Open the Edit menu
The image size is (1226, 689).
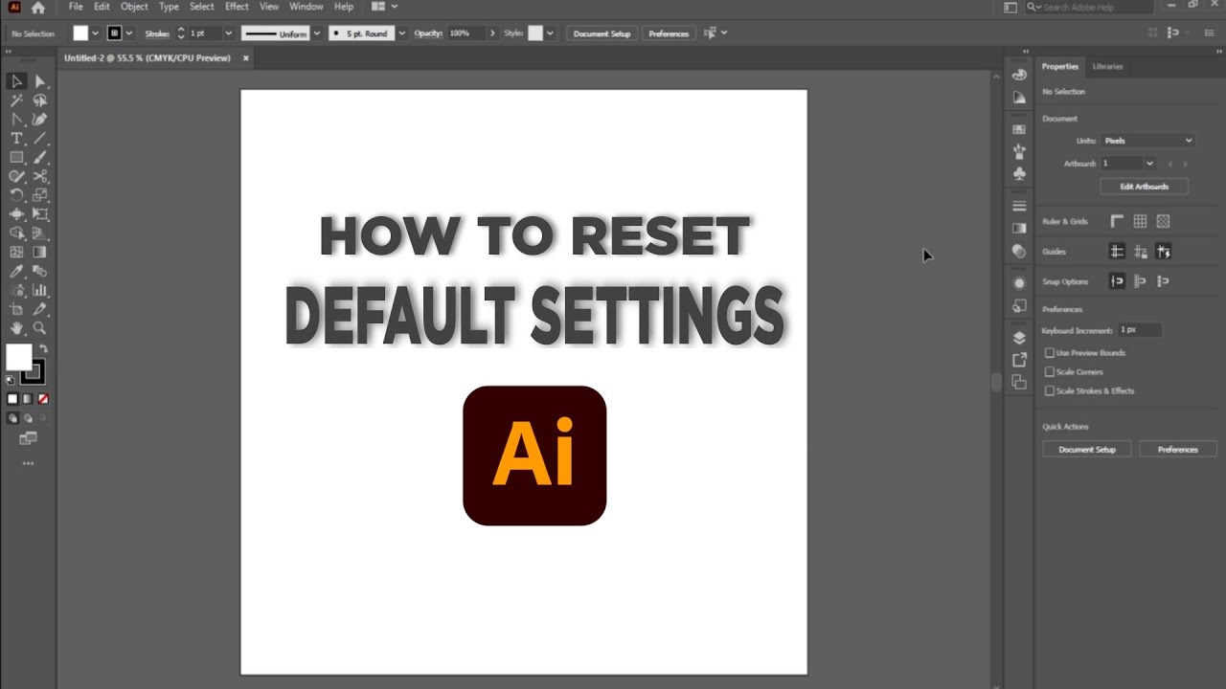click(102, 7)
